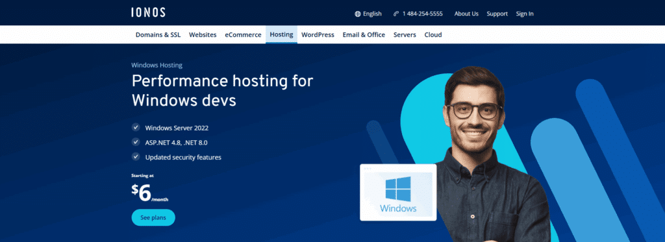Click Sign In

(x=525, y=14)
